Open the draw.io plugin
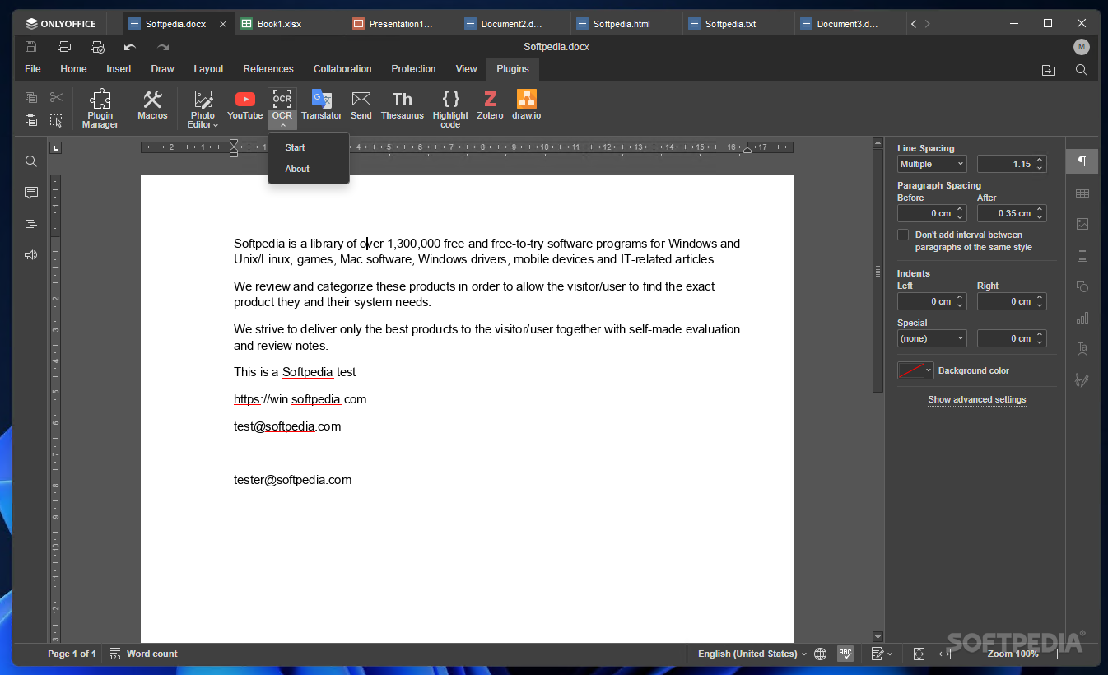 click(527, 105)
